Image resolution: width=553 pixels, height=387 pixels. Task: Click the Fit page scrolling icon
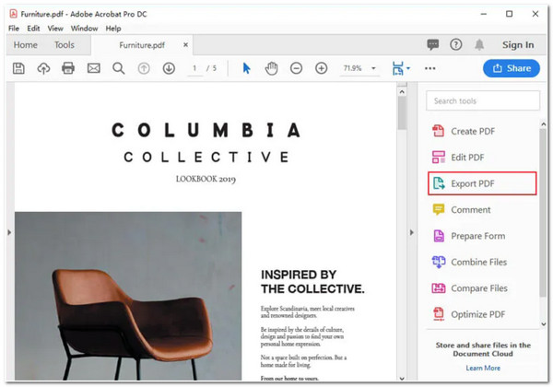point(398,68)
